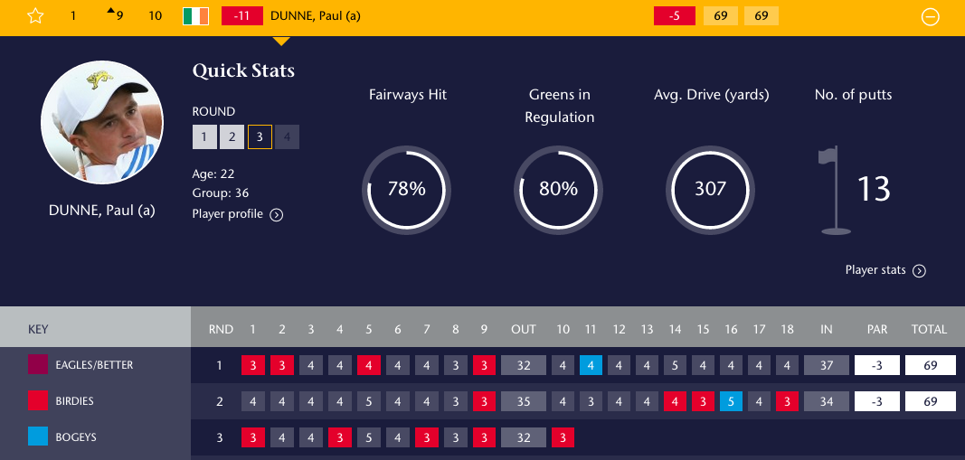
Task: Click the Player stats arrow icon
Action: [x=919, y=270]
